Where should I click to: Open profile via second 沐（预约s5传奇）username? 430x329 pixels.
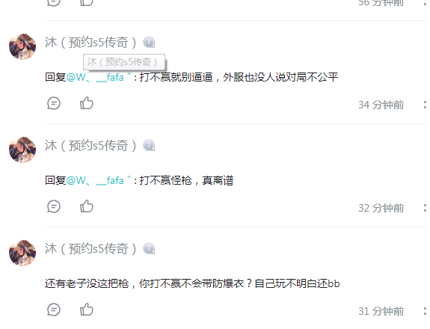(90, 146)
